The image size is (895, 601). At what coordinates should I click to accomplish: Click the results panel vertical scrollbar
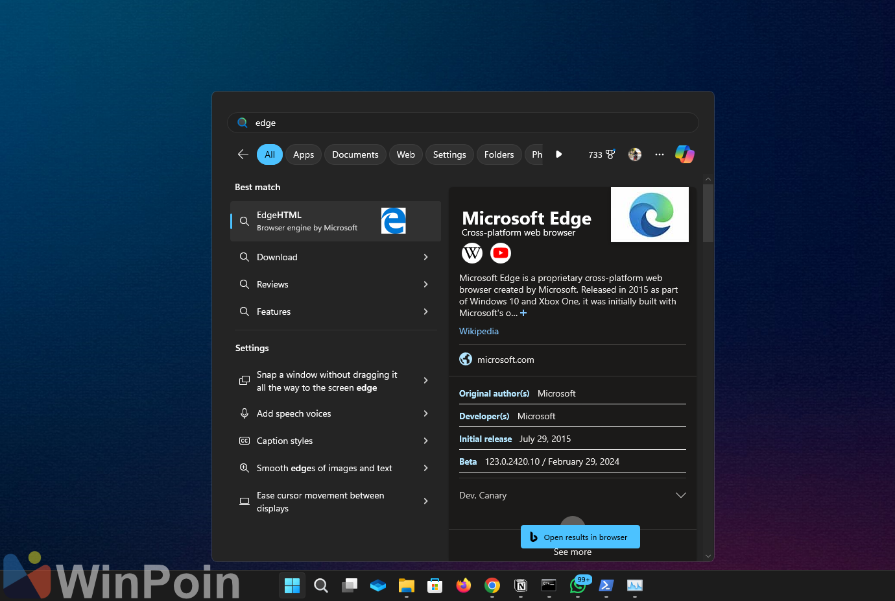click(x=708, y=214)
